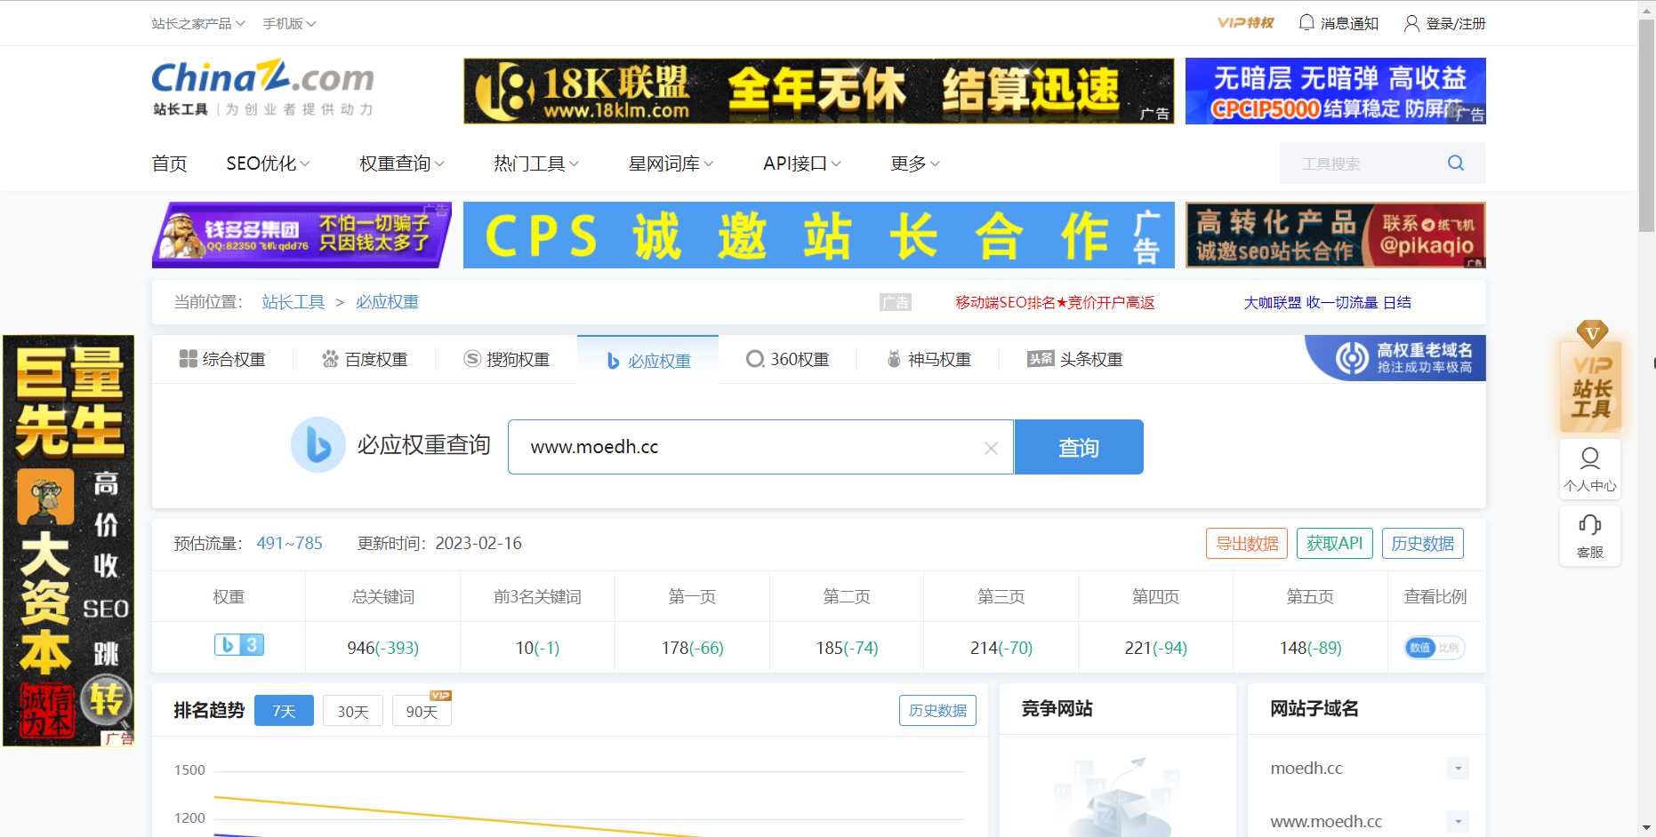Switch to 360权重 tab

[788, 359]
